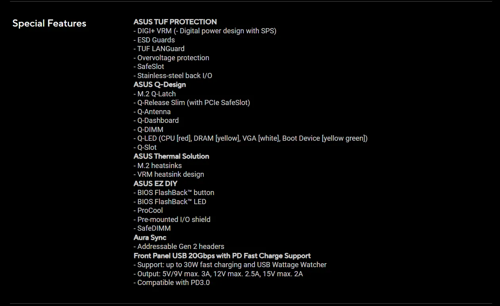The height and width of the screenshot is (306, 500).
Task: Click the Q-Antenna list entry
Action: tap(152, 112)
